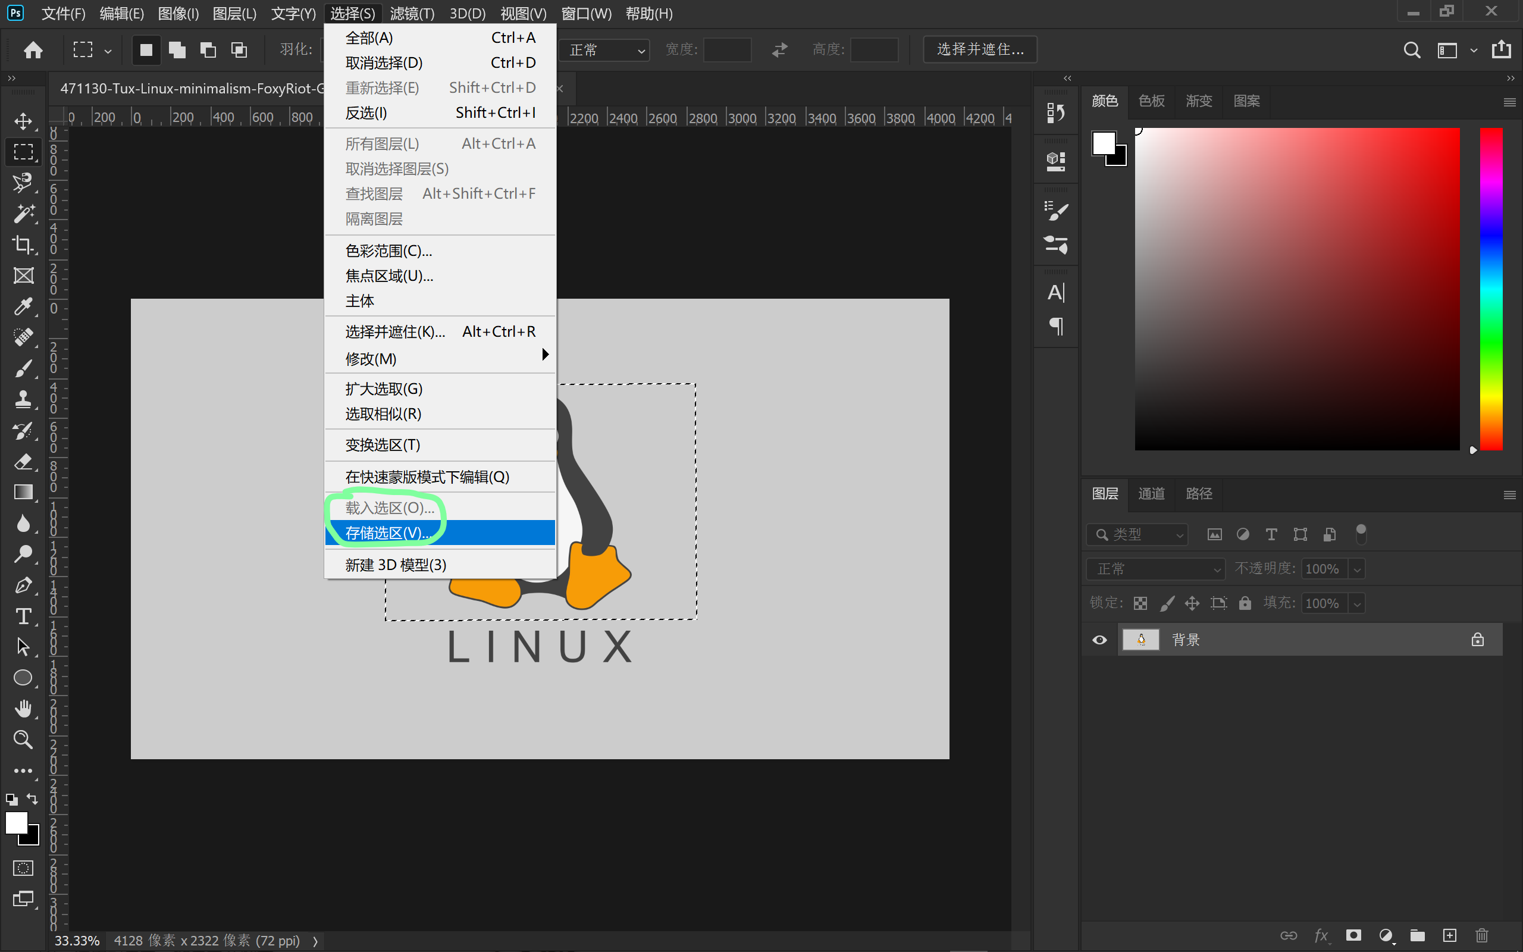Open the Layers panel hamburger menu
The height and width of the screenshot is (952, 1523).
click(1509, 495)
